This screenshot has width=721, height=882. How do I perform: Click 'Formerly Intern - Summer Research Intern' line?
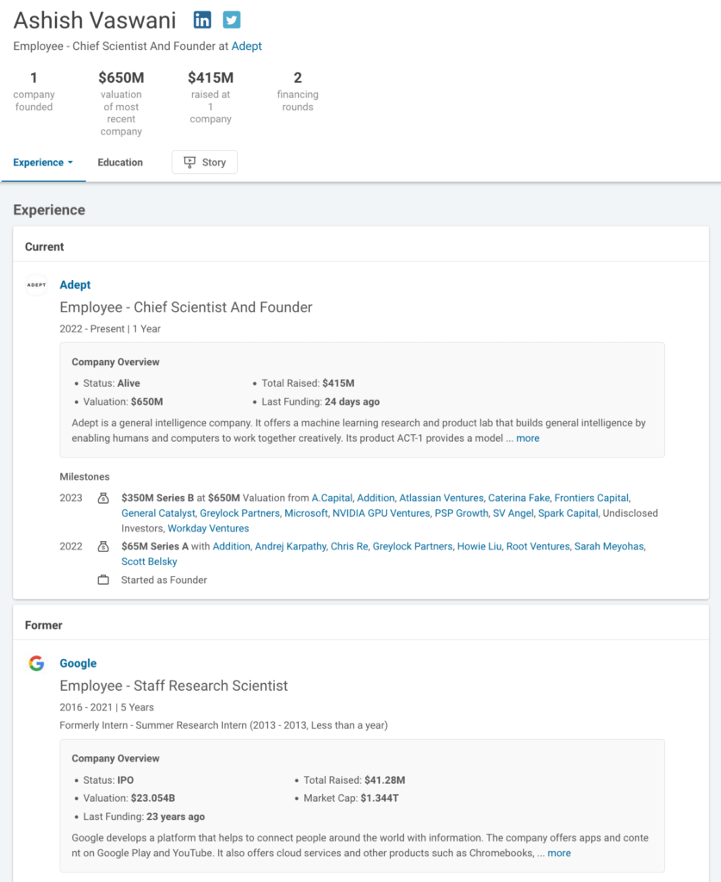point(224,725)
